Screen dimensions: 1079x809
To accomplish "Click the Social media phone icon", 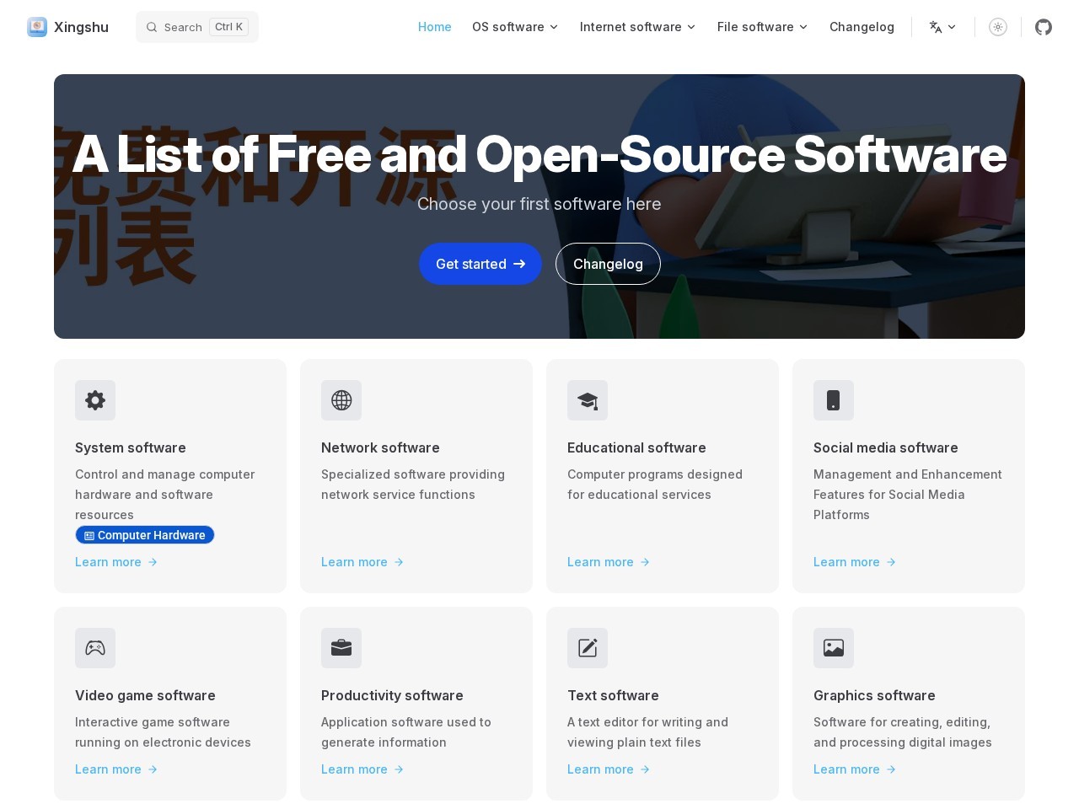I will pos(834,400).
